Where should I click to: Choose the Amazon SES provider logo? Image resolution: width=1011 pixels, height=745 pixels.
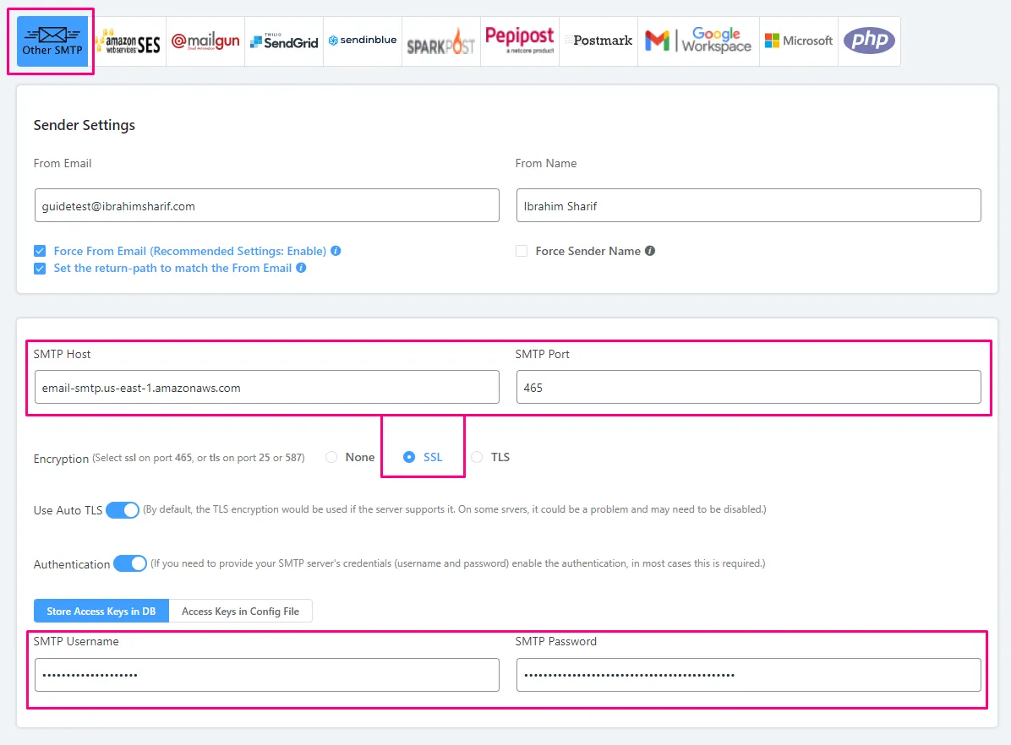pyautogui.click(x=127, y=41)
